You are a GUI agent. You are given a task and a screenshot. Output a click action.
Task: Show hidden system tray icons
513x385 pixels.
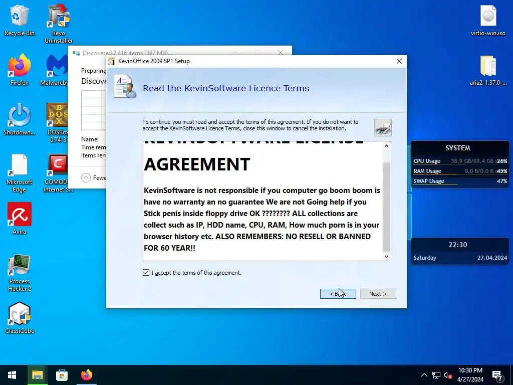(424, 375)
